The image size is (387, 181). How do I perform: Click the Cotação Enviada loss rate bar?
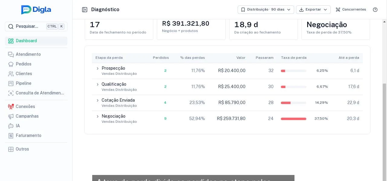(x=294, y=103)
